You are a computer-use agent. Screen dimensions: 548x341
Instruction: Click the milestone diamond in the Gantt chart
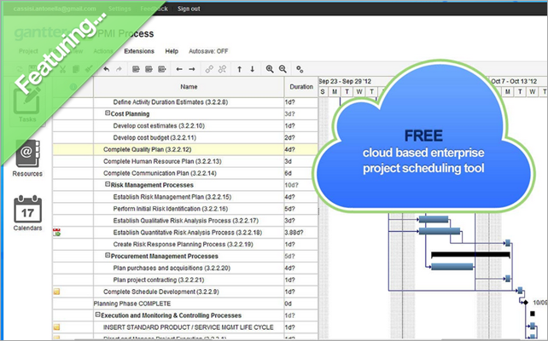coord(525,303)
